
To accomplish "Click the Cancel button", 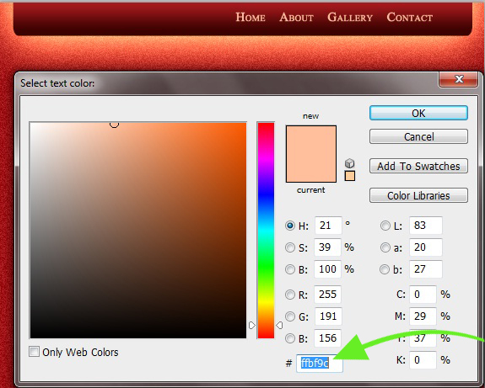I will (418, 136).
